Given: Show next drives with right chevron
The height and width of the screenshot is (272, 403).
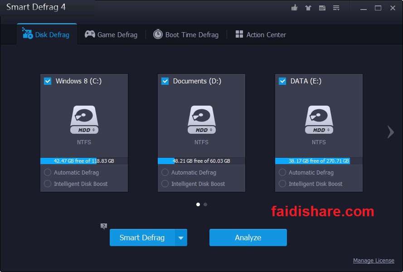Looking at the screenshot, I should tap(391, 132).
